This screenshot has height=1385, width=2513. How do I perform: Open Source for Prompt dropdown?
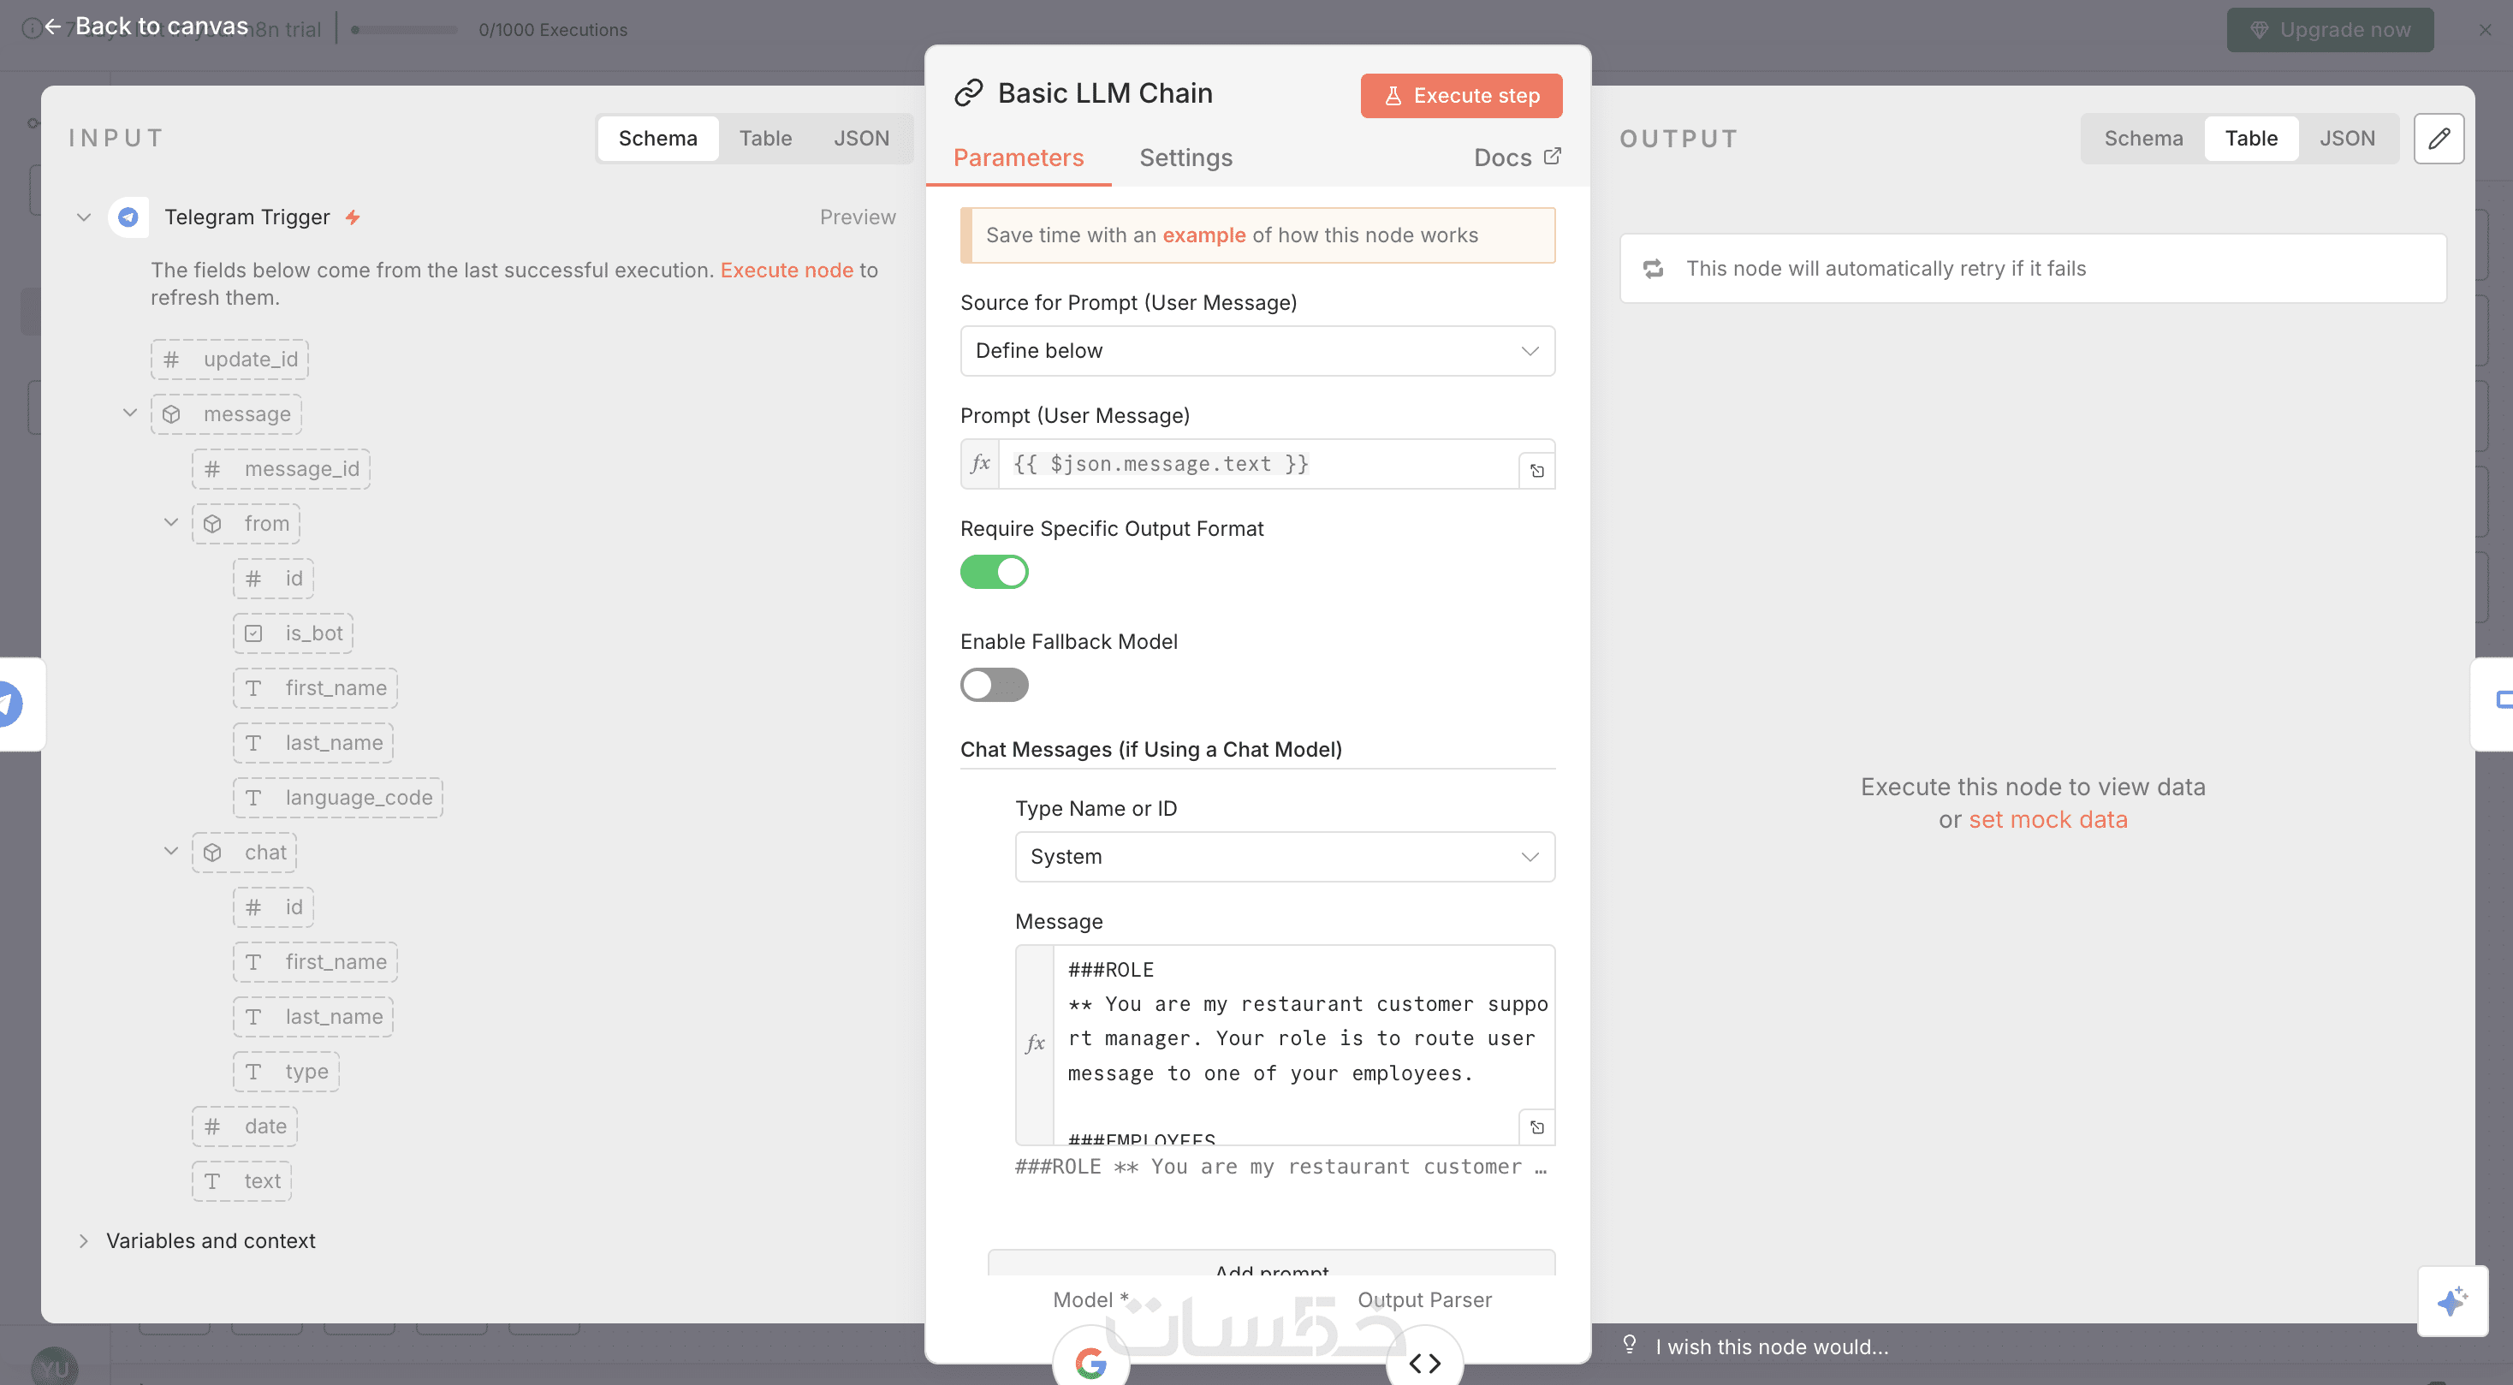(x=1256, y=351)
